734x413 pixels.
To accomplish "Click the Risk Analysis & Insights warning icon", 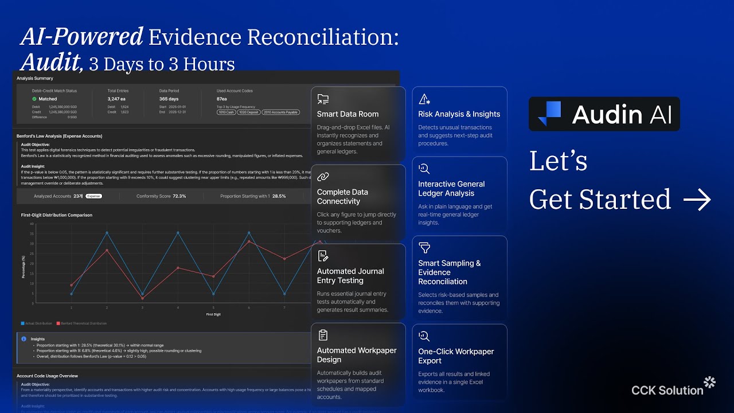I will 424,99.
